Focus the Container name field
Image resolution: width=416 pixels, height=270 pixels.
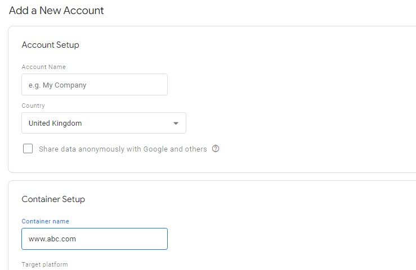(95, 239)
